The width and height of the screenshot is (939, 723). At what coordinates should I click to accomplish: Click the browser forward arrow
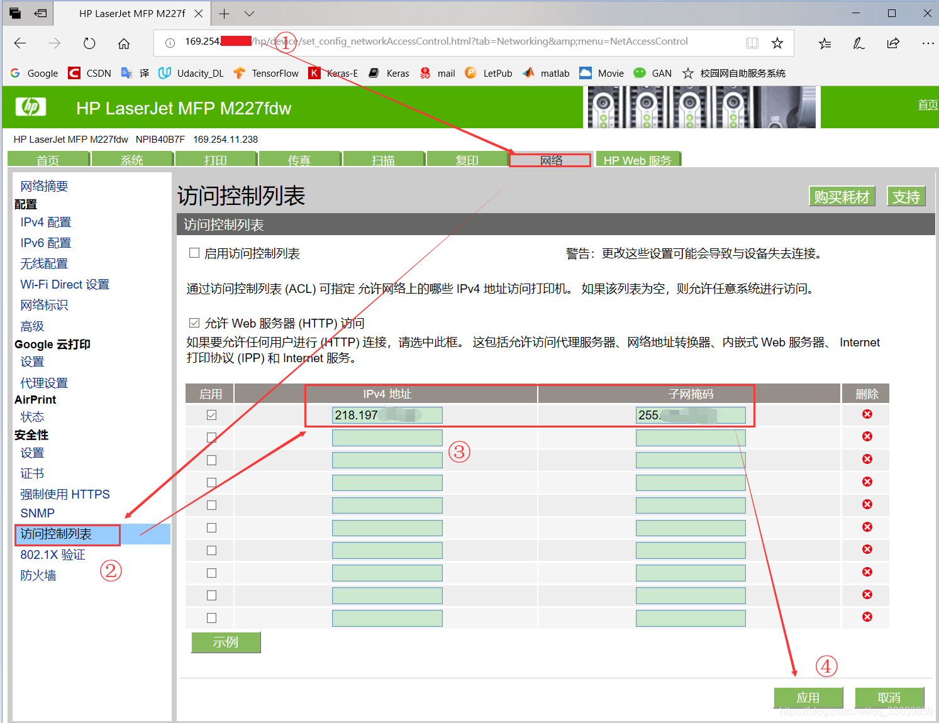point(55,43)
